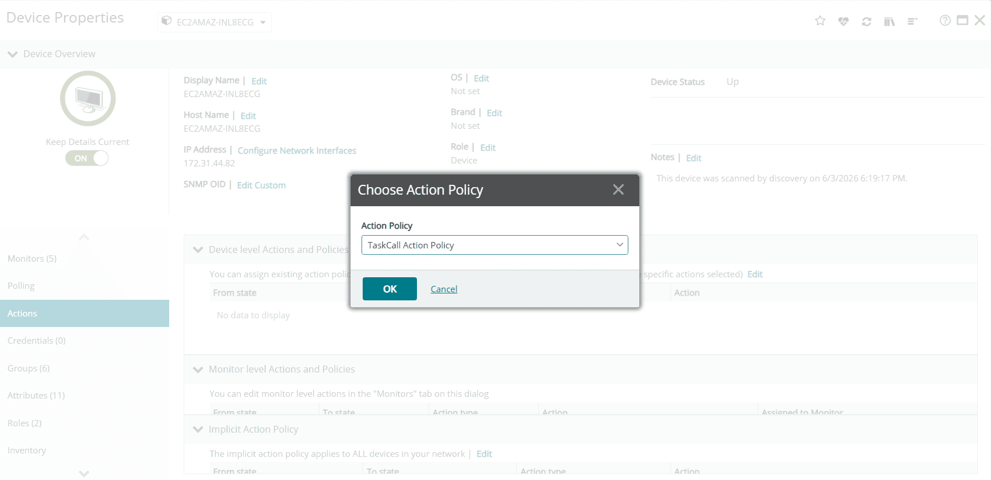Edit the Role field

488,147
